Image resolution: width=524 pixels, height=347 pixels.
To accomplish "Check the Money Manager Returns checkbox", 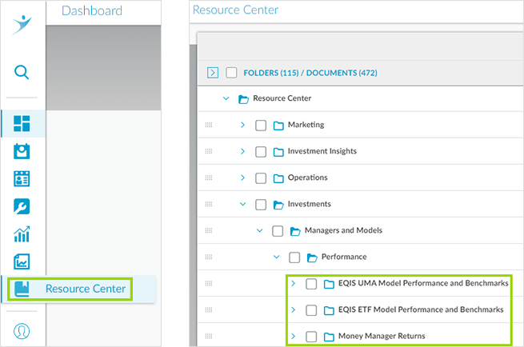I will tap(311, 337).
